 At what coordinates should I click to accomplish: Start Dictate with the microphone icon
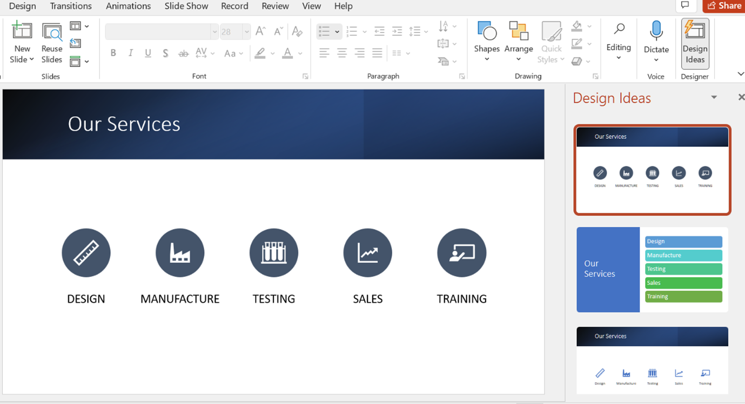[656, 31]
